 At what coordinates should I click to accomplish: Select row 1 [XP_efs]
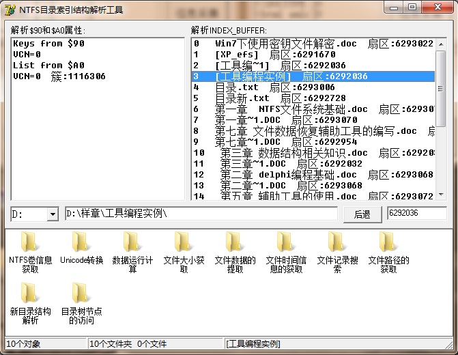coord(313,55)
